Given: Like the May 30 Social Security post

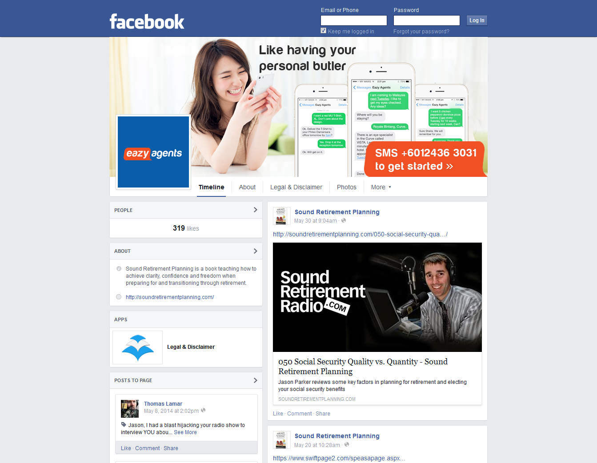Looking at the screenshot, I should tap(278, 414).
